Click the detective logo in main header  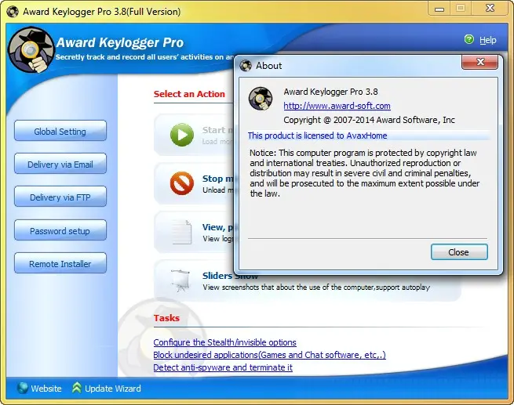[31, 49]
